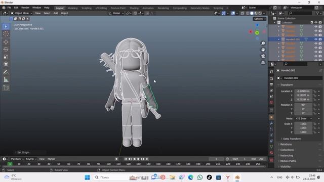Open the Edit menu
The height and width of the screenshot is (182, 324).
pyautogui.click(x=16, y=8)
